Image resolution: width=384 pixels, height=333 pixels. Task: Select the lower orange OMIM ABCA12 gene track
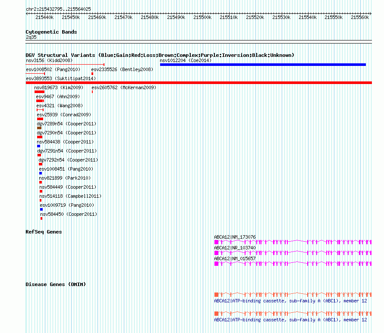(x=293, y=314)
